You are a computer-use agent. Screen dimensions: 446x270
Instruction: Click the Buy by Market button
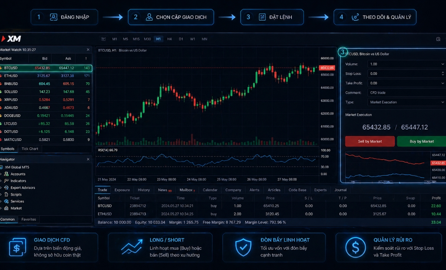click(x=421, y=141)
